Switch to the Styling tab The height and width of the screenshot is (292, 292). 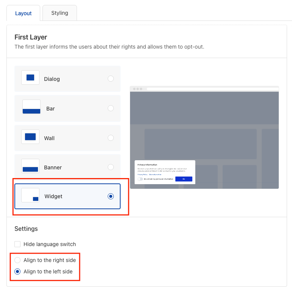pyautogui.click(x=60, y=13)
